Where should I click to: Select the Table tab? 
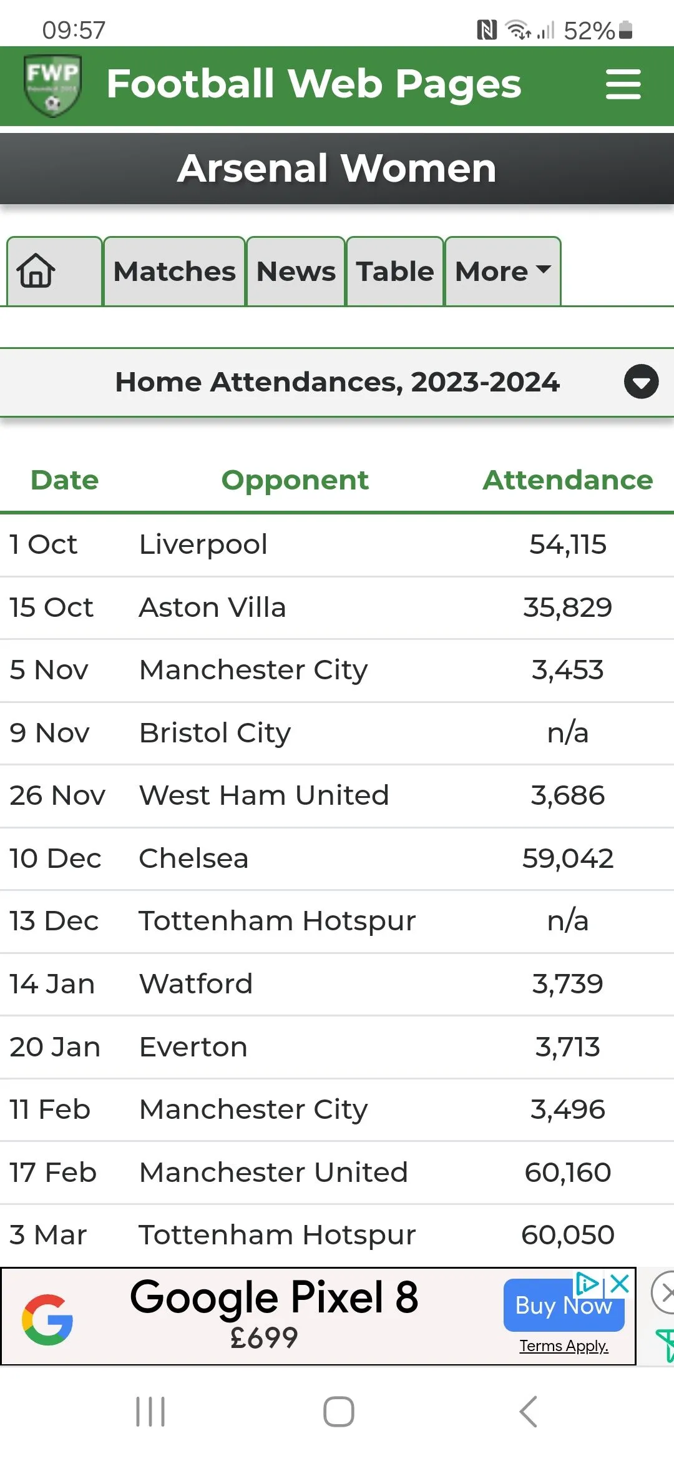click(394, 271)
